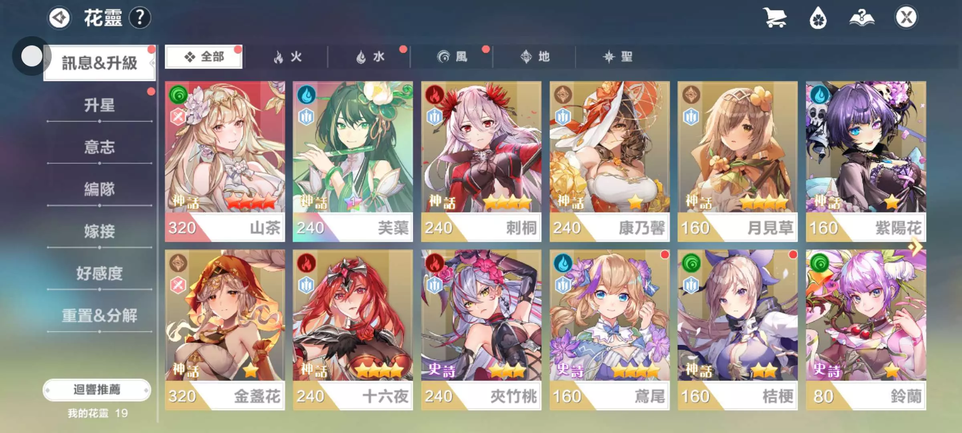This screenshot has height=433, width=962.
Task: Open the 升星 star upgrade menu
Action: click(99, 105)
